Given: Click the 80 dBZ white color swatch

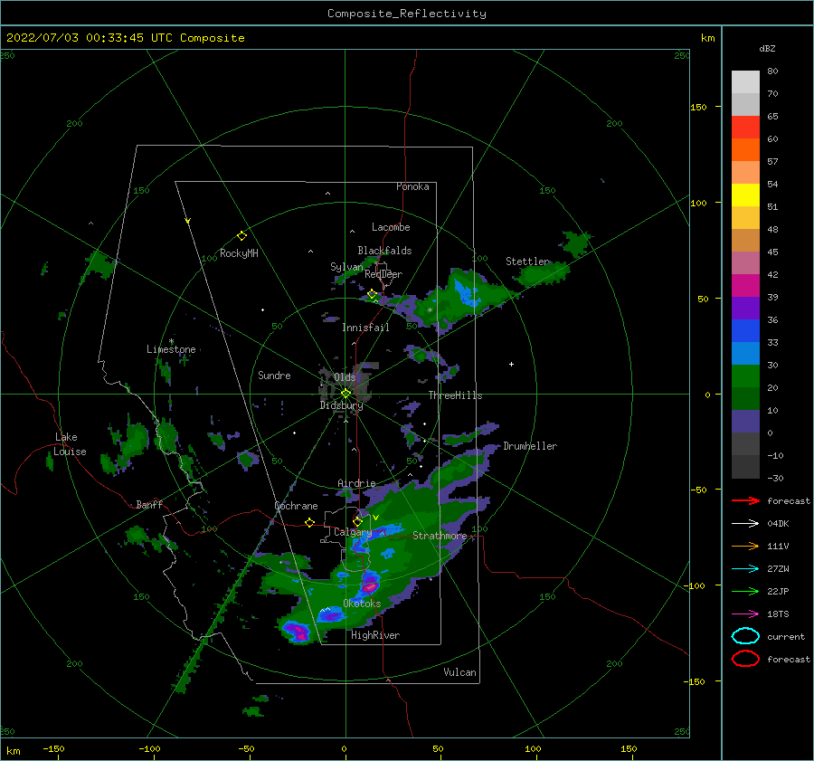Looking at the screenshot, I should click(745, 81).
